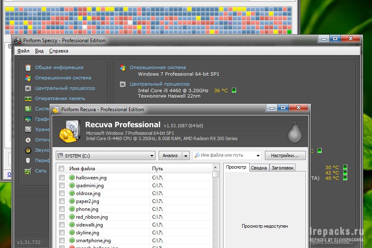
Task: Click the Speccy version text v1.31.732
Action: coord(29,242)
